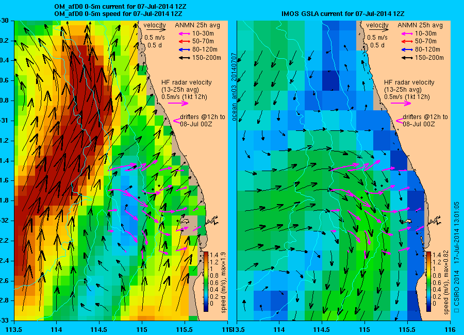Click the magenta 10-30m arrow in right legend
The height and width of the screenshot is (335, 464).
point(407,33)
